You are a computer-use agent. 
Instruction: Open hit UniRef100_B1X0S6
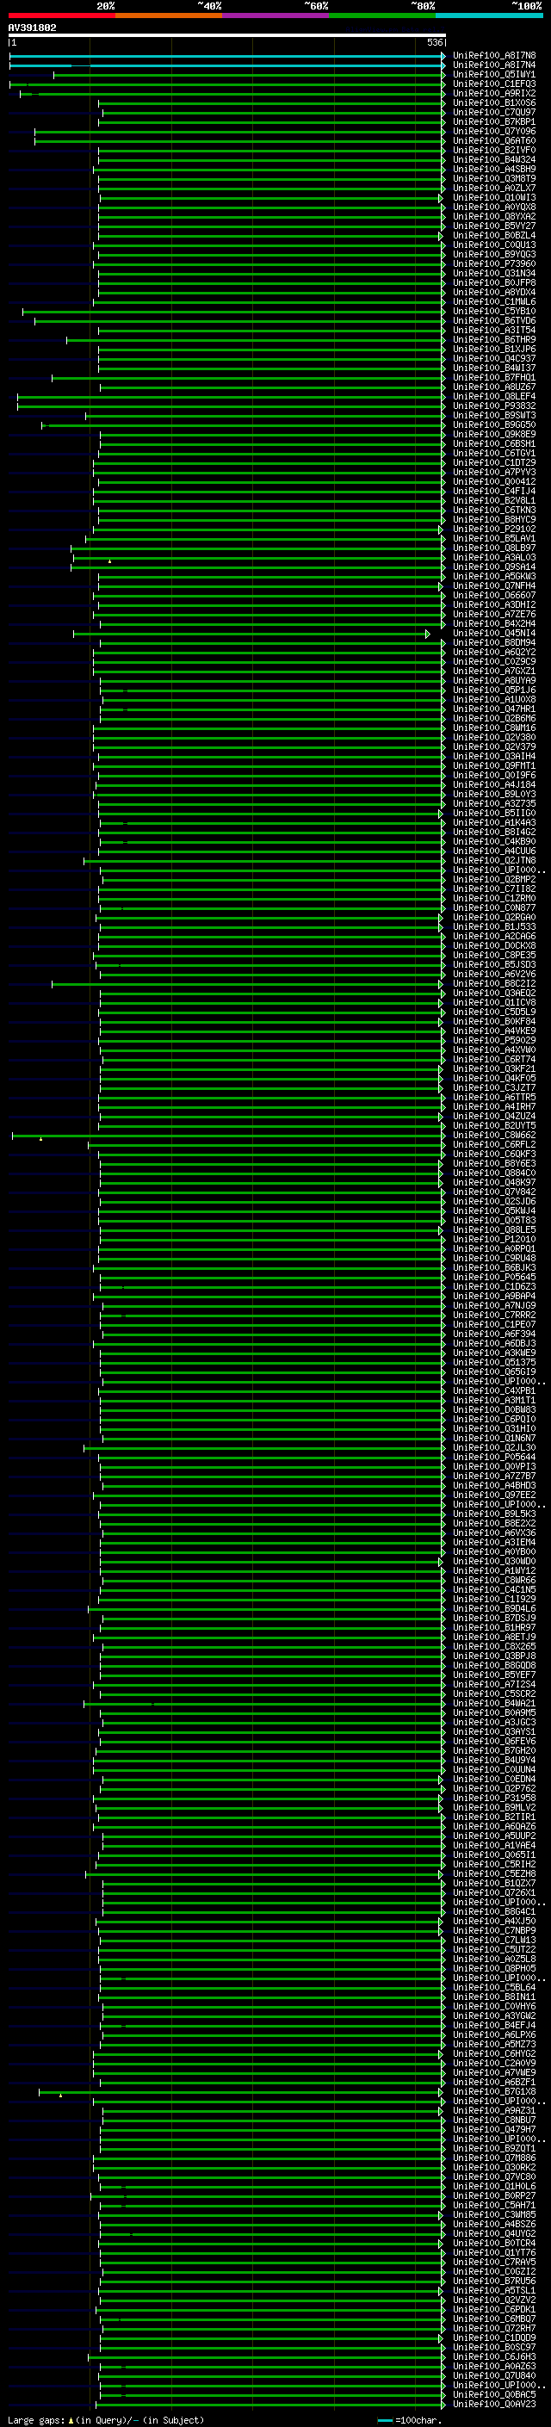tap(494, 102)
